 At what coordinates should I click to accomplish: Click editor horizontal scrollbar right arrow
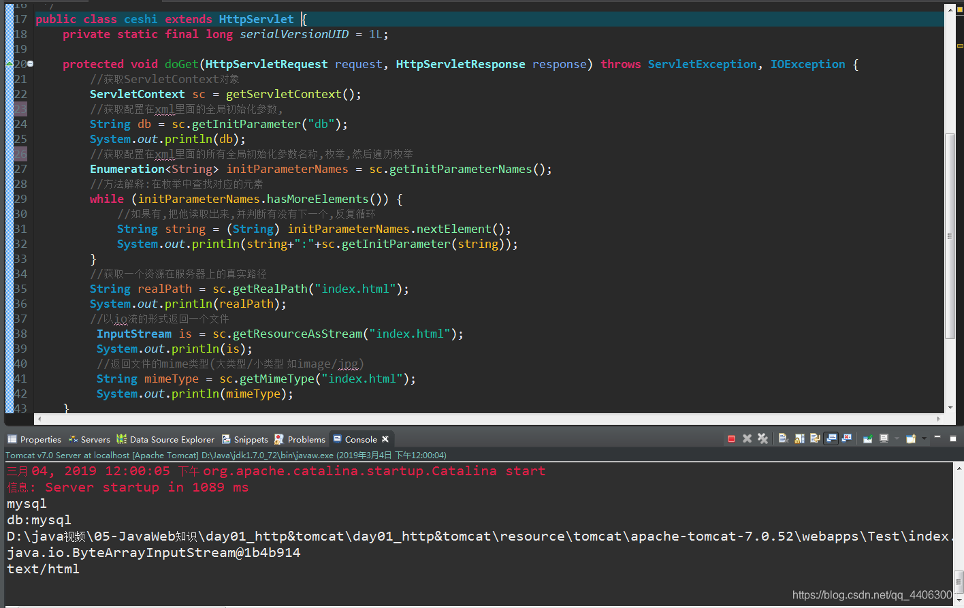pyautogui.click(x=939, y=419)
